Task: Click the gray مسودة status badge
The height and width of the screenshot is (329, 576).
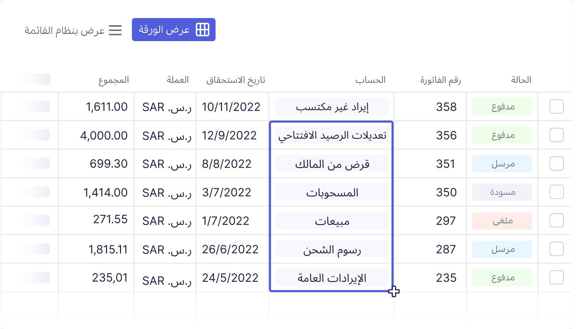Action: point(502,192)
